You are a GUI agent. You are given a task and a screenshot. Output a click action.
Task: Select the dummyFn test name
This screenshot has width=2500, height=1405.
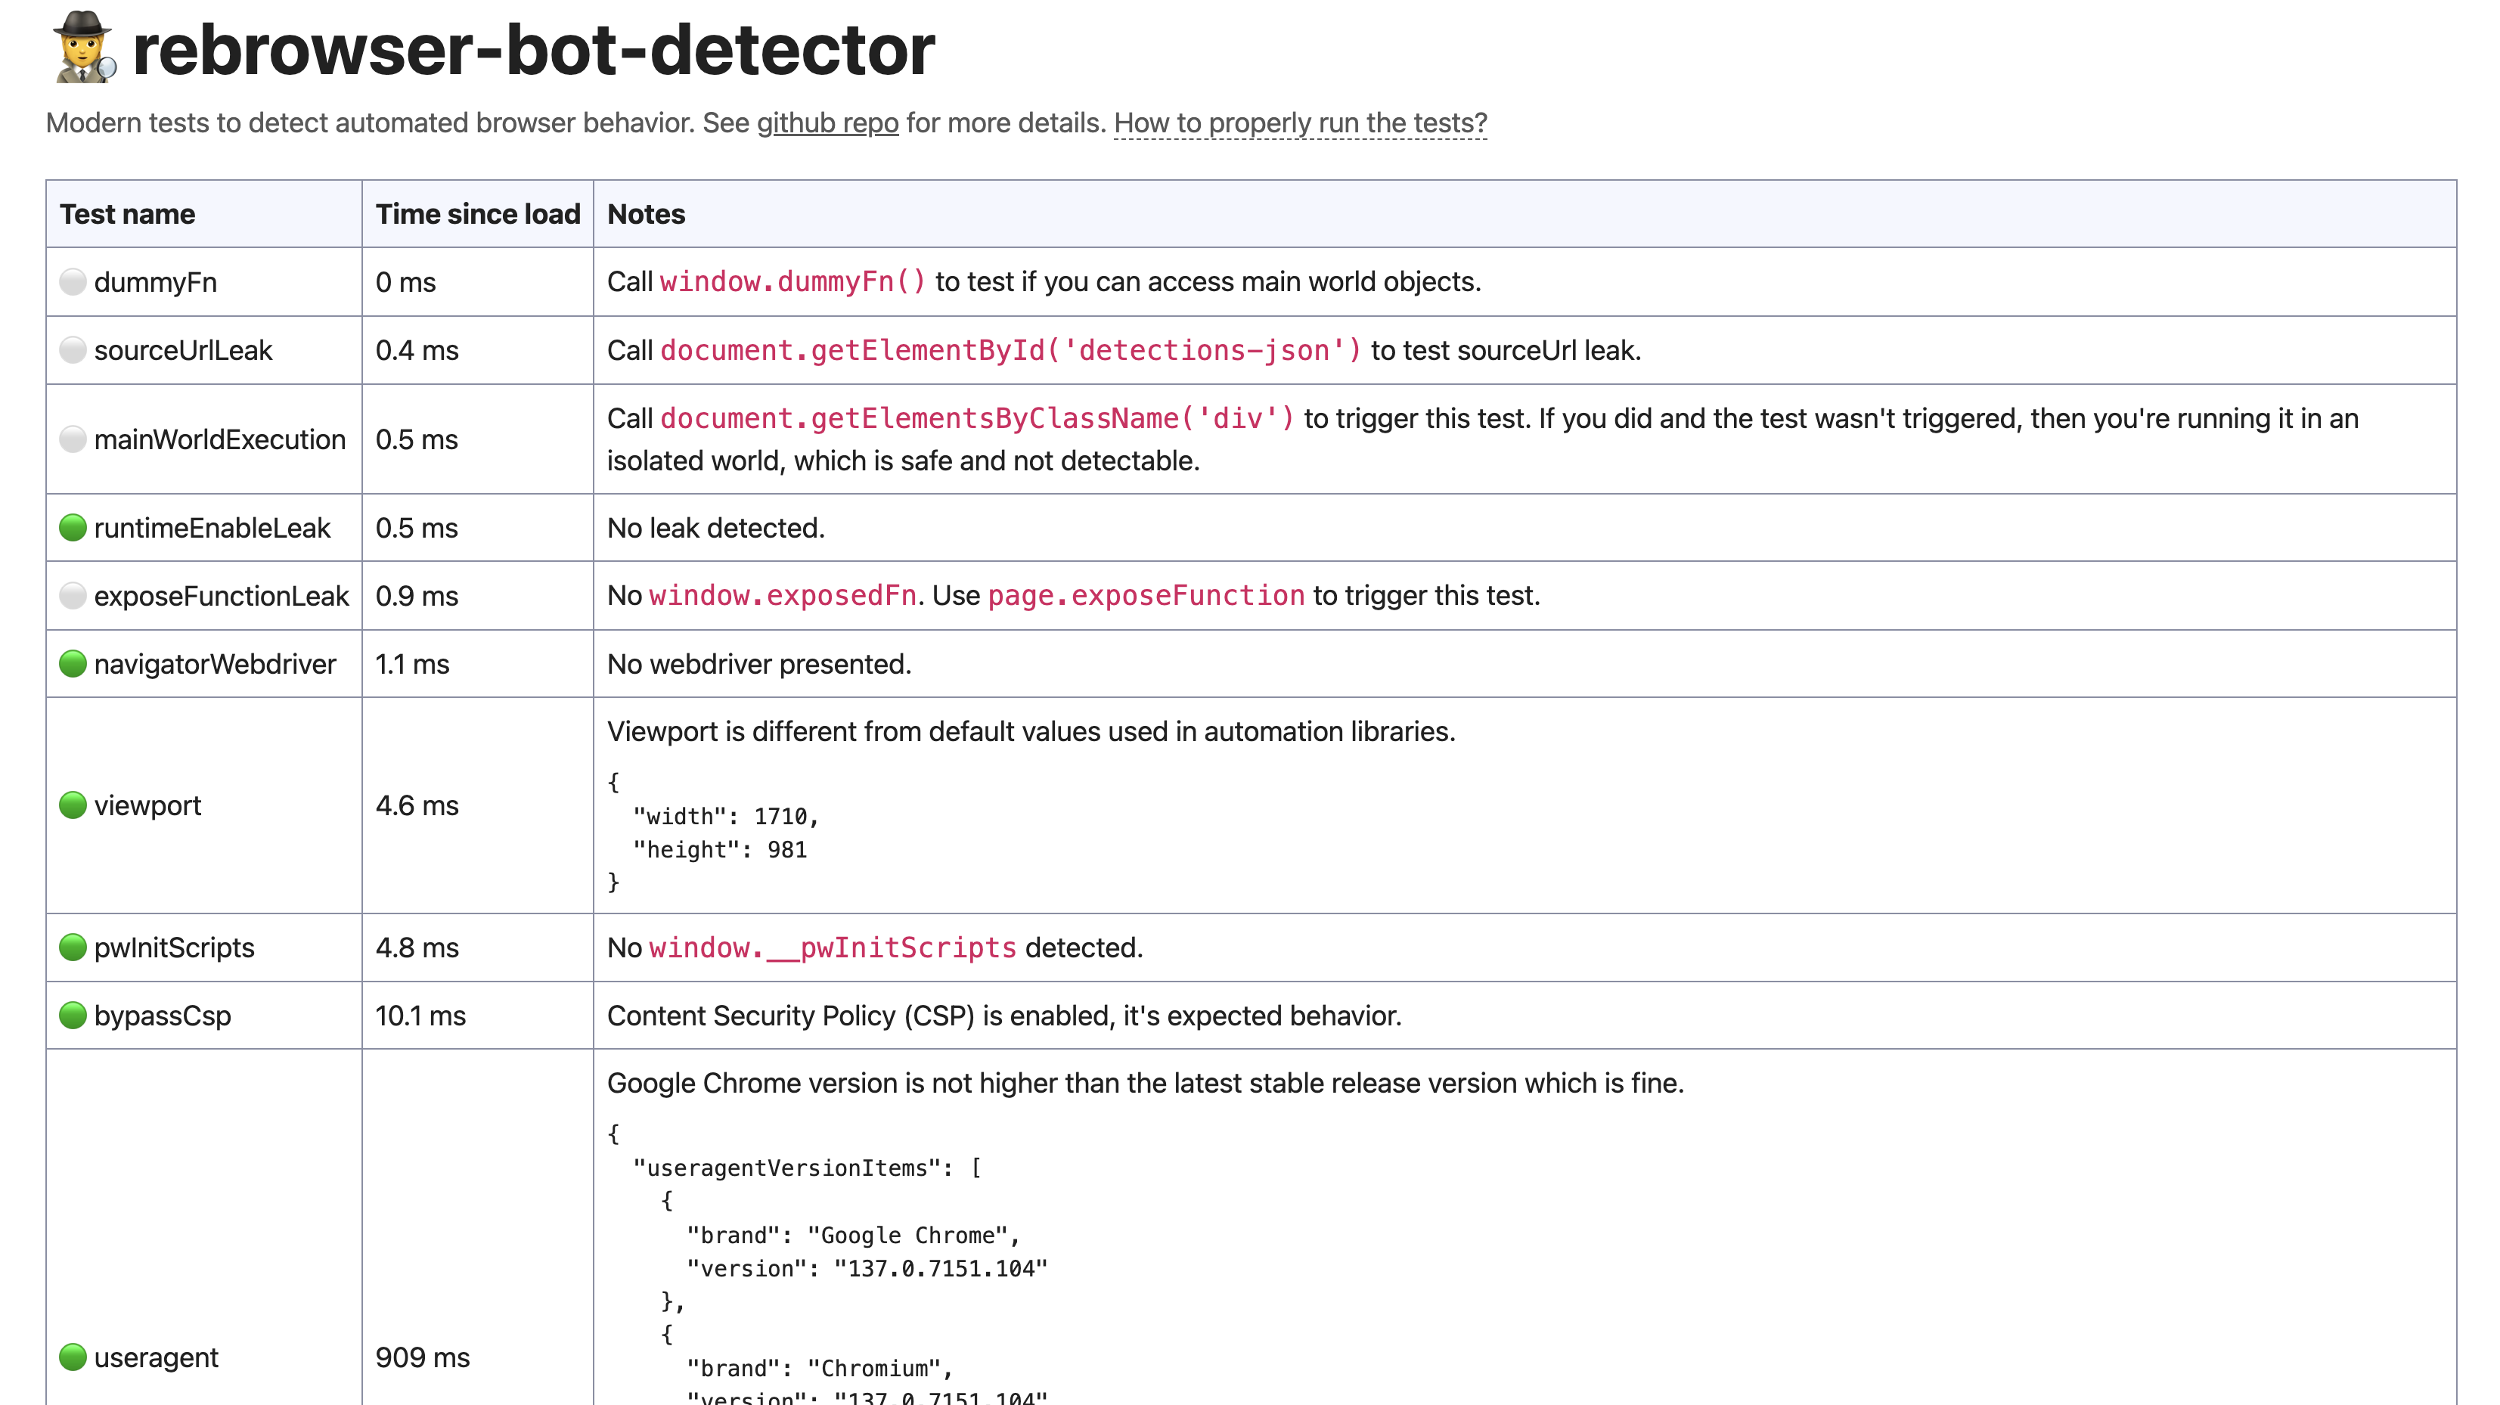tap(155, 282)
